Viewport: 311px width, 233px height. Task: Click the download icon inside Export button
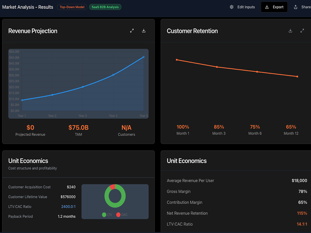(267, 7)
